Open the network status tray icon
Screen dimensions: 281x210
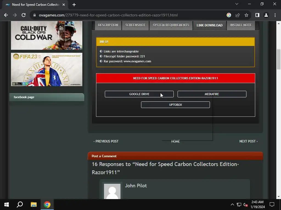tap(239, 205)
